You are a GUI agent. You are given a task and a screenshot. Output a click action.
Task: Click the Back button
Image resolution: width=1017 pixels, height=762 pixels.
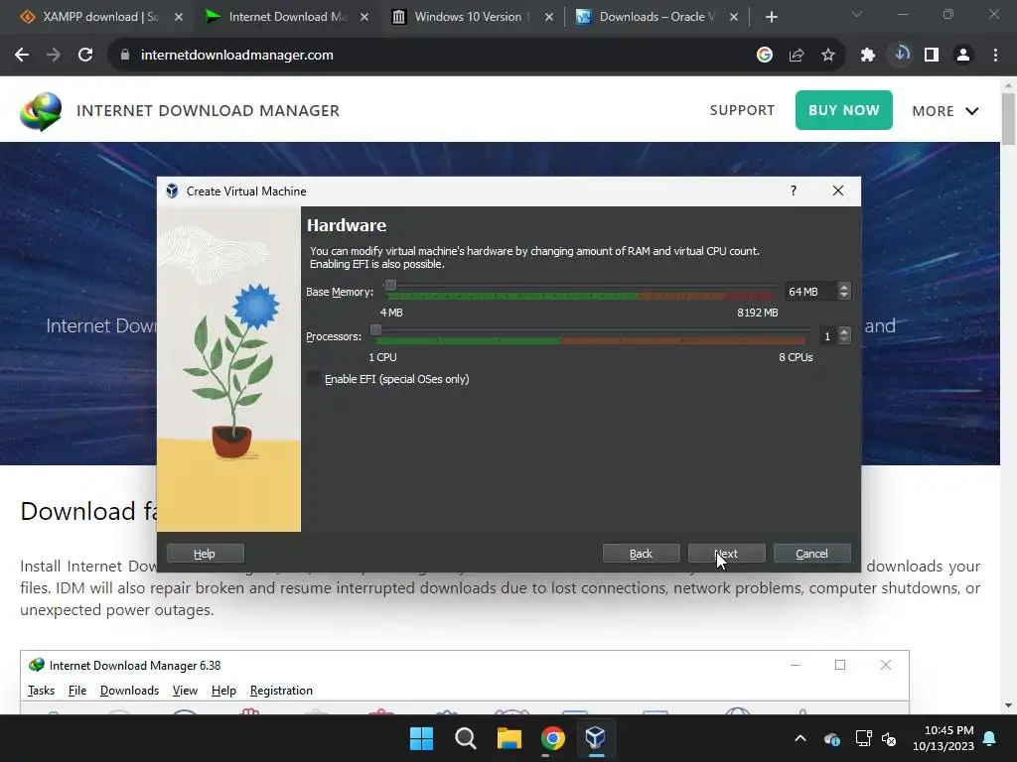[x=641, y=554]
